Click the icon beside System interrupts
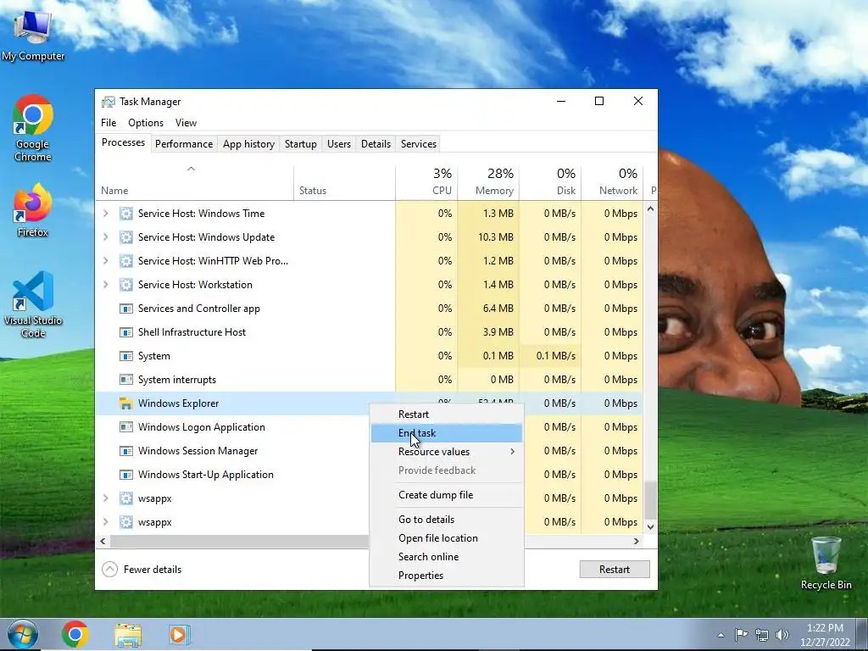Screen dimensions: 868x651 click(125, 380)
